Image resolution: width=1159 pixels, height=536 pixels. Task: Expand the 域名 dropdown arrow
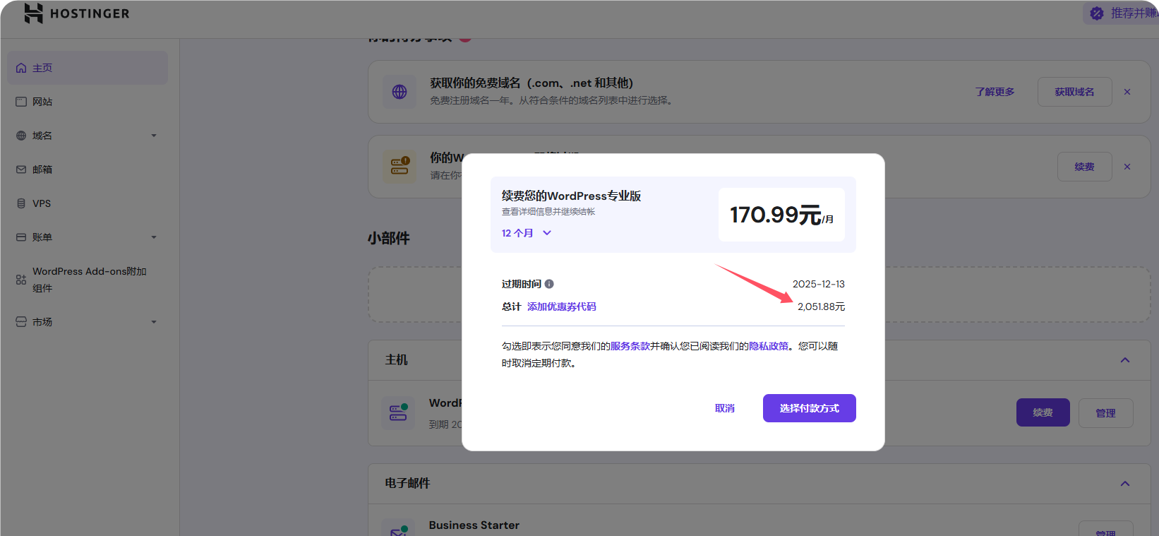154,136
